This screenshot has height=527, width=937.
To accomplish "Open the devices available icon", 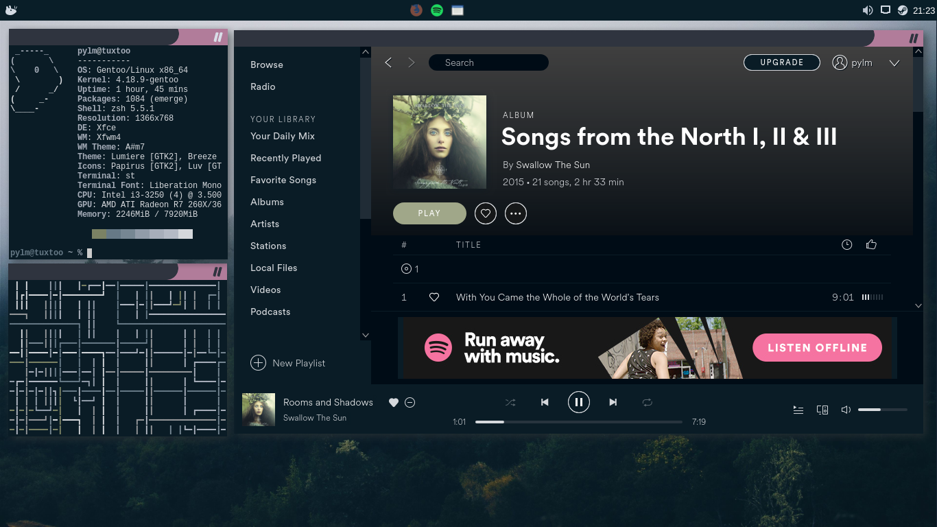I will 822,410.
